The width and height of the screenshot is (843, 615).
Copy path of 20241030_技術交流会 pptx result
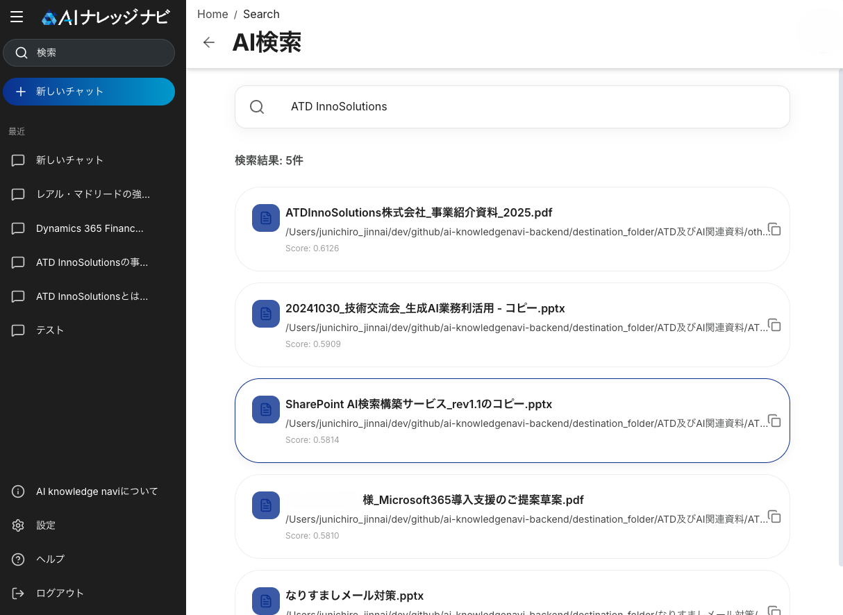coord(774,326)
